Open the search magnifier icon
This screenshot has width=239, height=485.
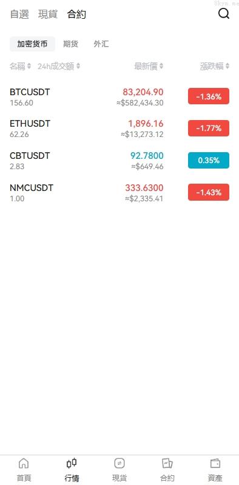(223, 13)
